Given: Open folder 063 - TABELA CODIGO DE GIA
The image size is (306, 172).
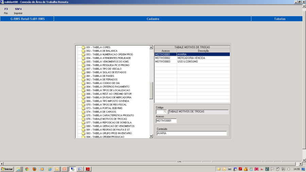Looking at the screenshot, I should (101, 83).
